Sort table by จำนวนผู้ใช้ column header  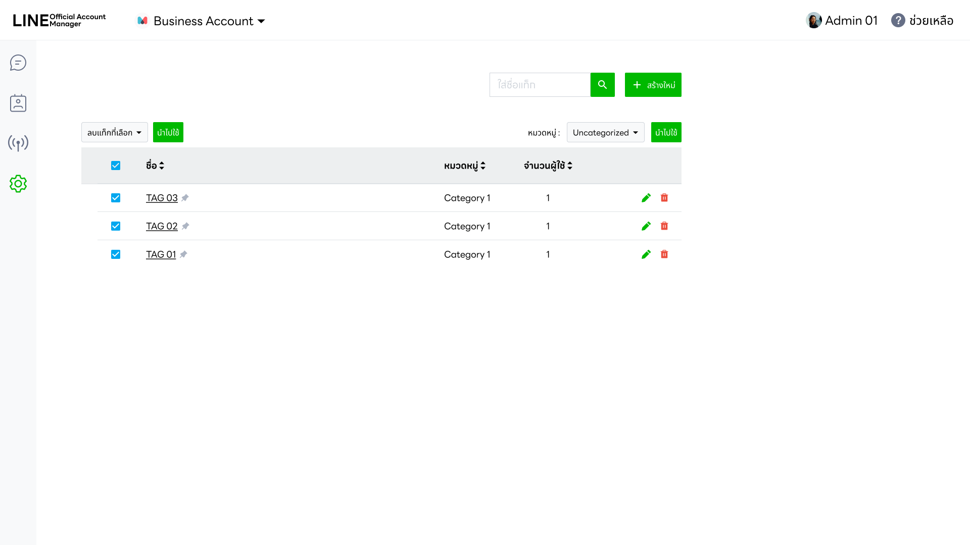[548, 166]
